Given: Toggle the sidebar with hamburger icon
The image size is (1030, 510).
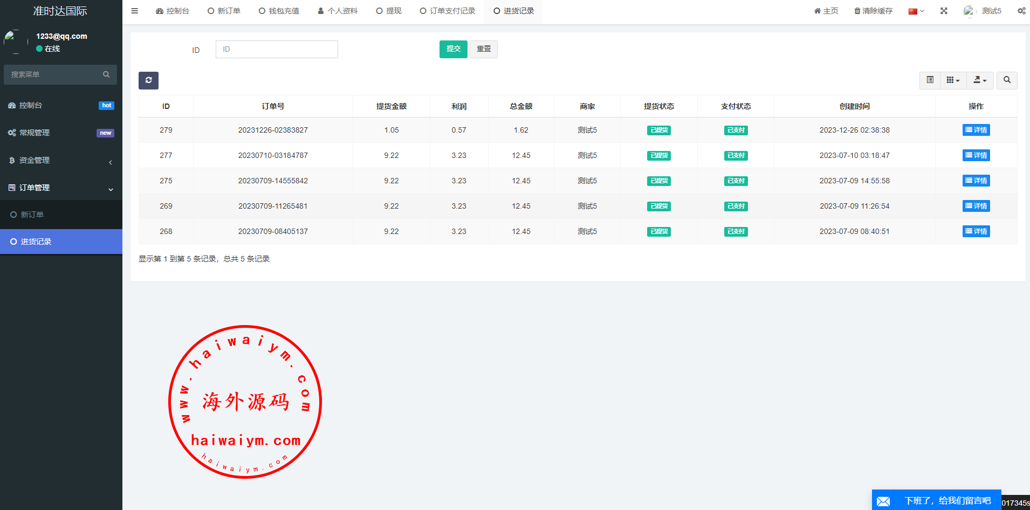Looking at the screenshot, I should point(135,11).
